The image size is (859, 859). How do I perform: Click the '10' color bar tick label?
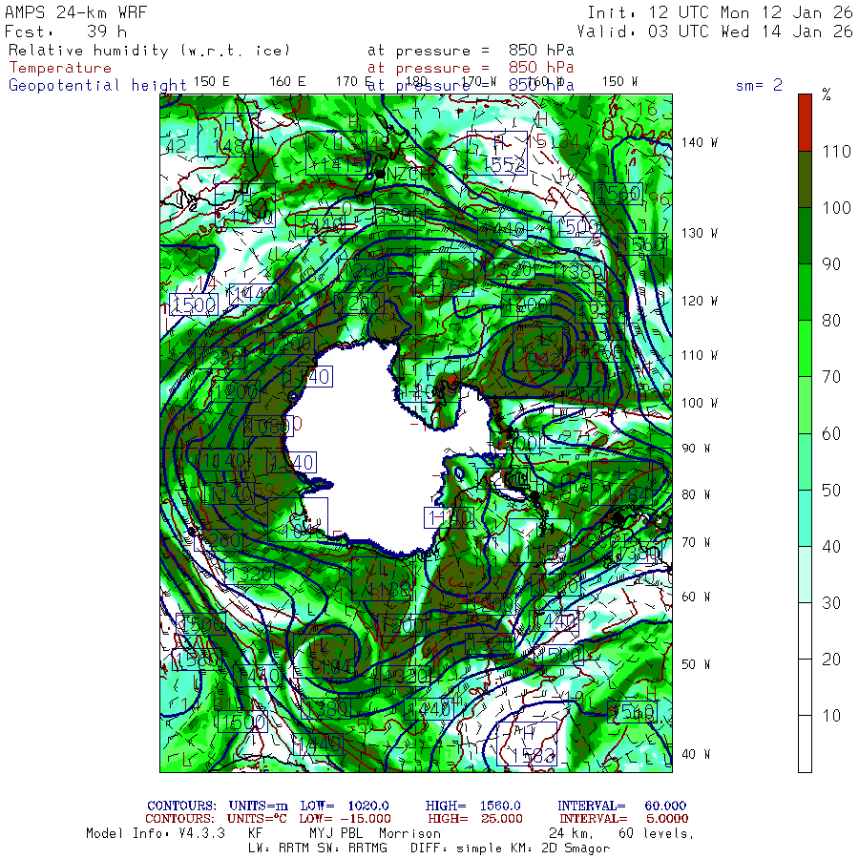point(831,716)
